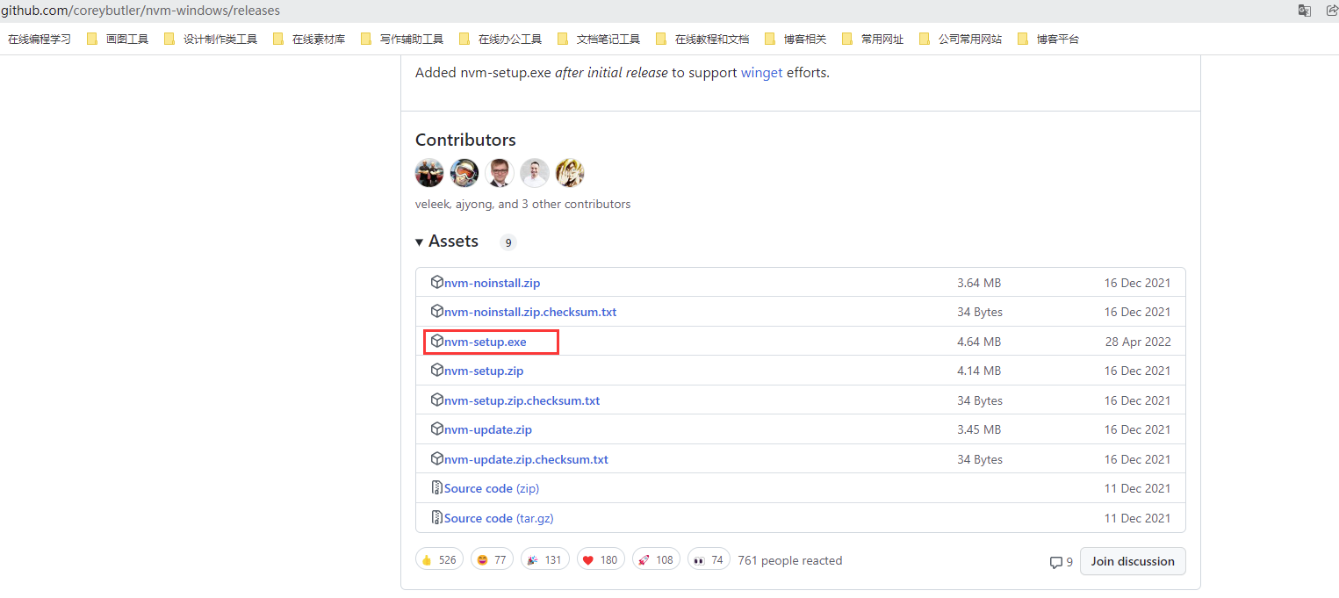Open the 画图工具 bookmark folder

tap(118, 39)
